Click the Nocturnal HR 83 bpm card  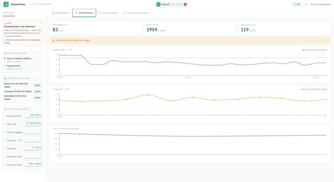[x=96, y=28]
